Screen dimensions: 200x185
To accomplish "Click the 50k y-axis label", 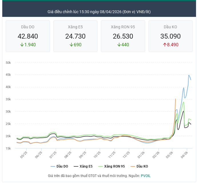I will 8,63.
